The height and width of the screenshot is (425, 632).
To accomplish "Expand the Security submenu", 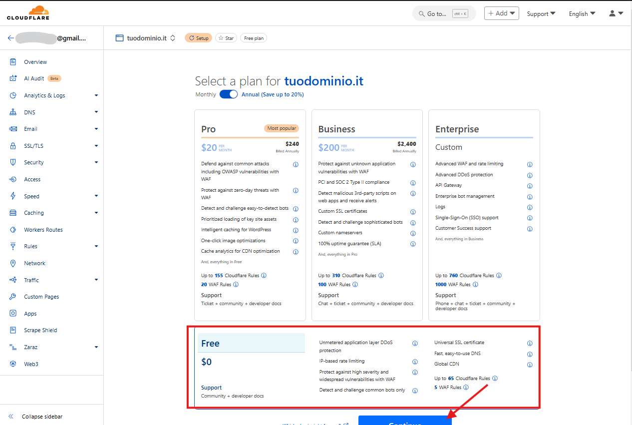I will click(x=96, y=162).
